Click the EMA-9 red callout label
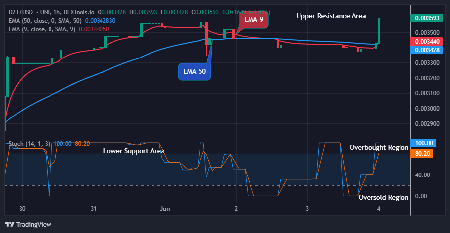This screenshot has height=233, width=450. (254, 19)
